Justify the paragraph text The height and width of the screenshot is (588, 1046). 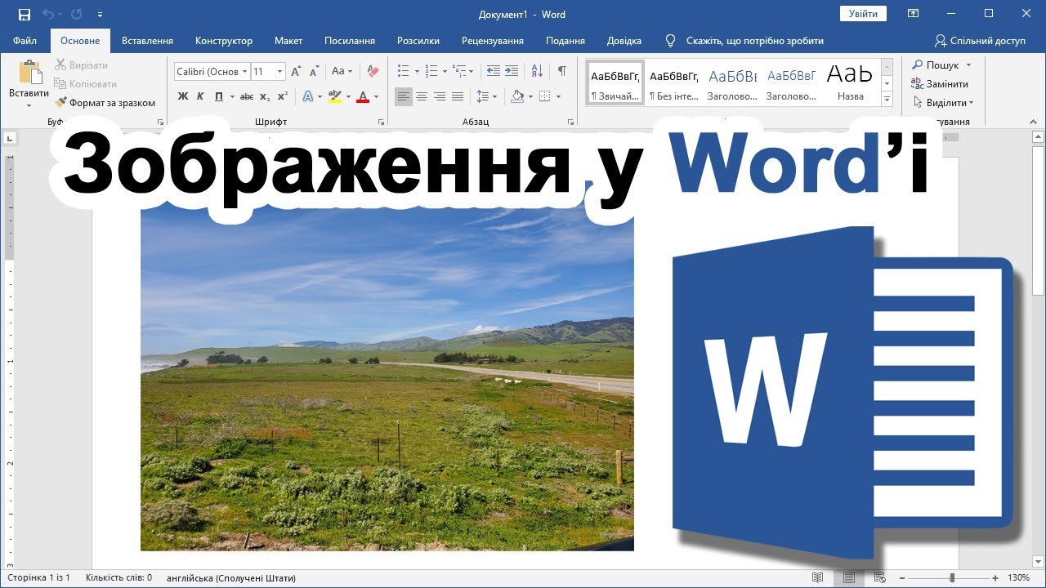click(458, 96)
